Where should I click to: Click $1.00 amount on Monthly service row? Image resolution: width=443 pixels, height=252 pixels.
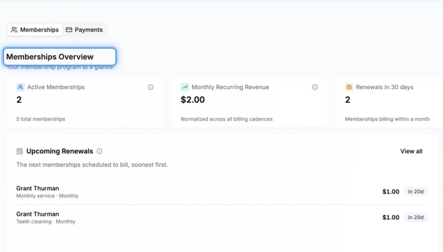(391, 192)
